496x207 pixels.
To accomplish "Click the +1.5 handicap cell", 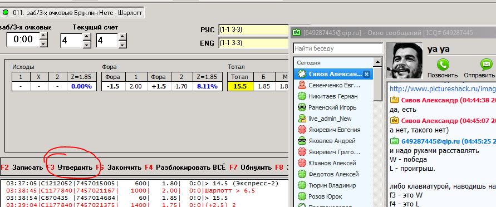I will [159, 86].
